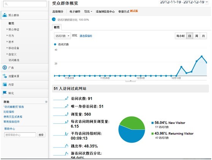The height and width of the screenshot is (160, 212).
Task: Click 添加到信息中心 in the toolbar
Action: click(x=105, y=12)
